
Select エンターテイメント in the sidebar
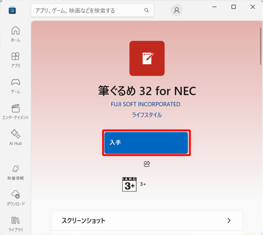click(16, 111)
